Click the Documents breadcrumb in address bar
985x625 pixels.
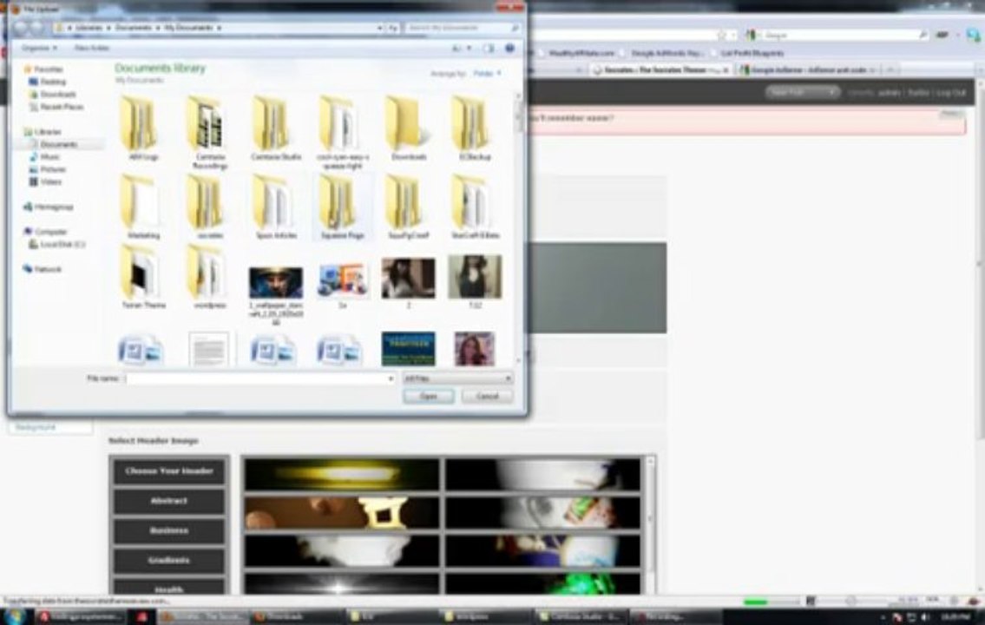point(133,28)
